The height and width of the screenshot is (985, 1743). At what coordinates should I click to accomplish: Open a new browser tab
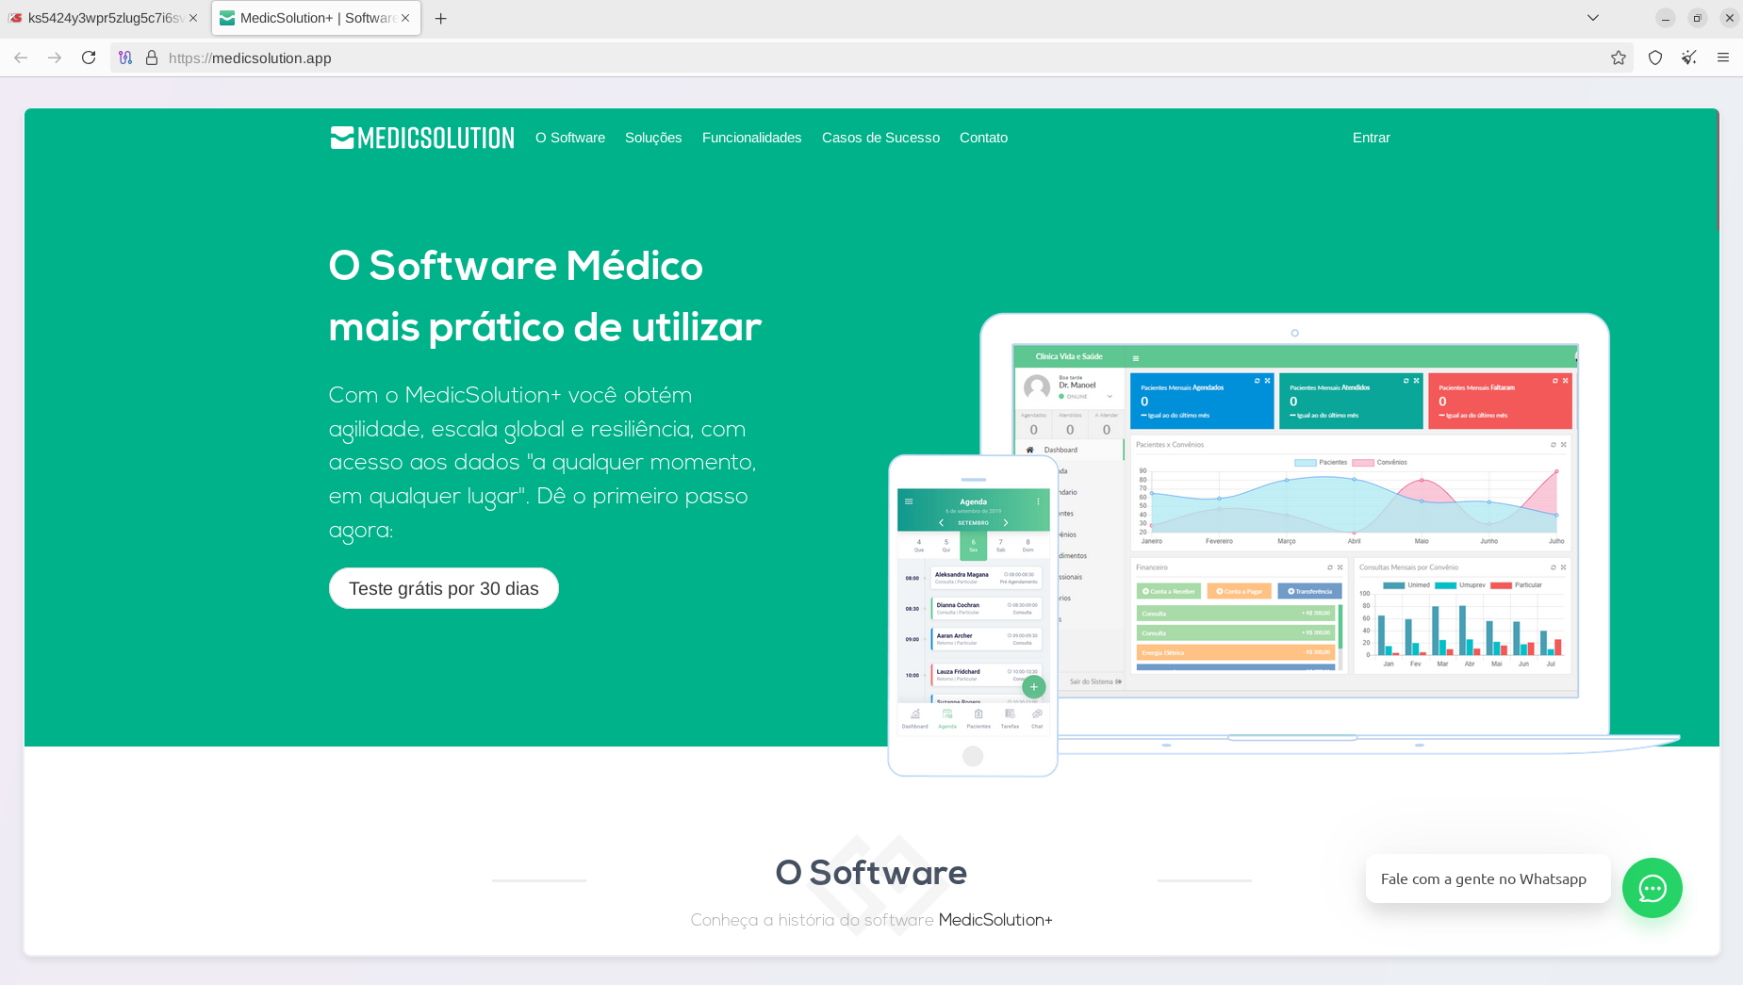[440, 18]
